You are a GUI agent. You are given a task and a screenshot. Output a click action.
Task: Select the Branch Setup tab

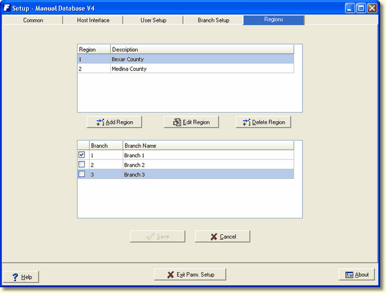(214, 20)
